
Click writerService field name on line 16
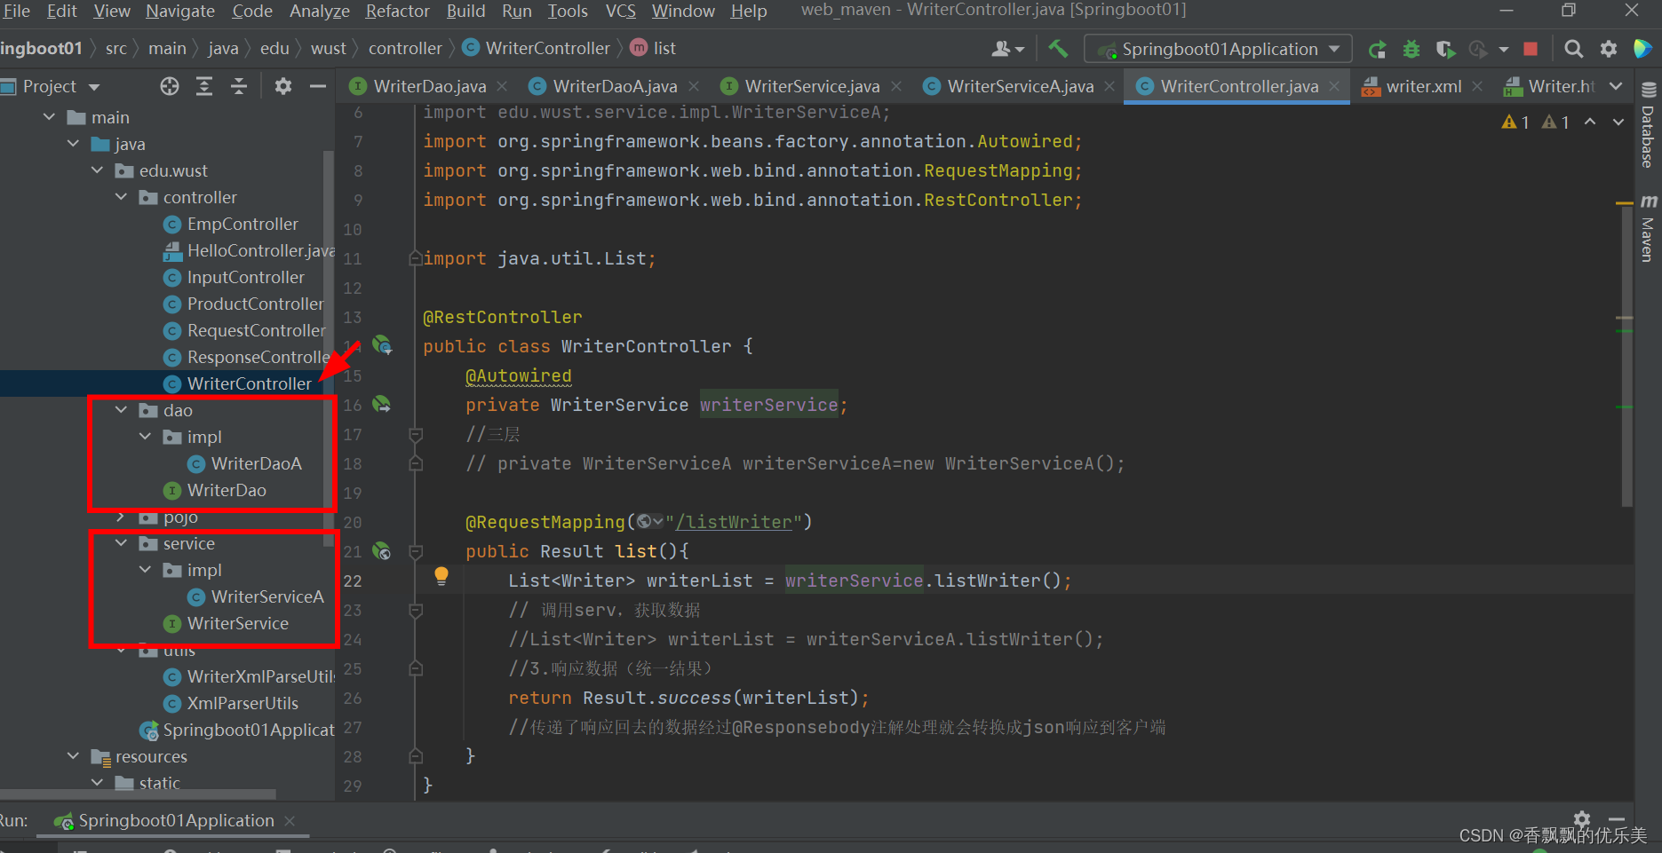(x=768, y=405)
